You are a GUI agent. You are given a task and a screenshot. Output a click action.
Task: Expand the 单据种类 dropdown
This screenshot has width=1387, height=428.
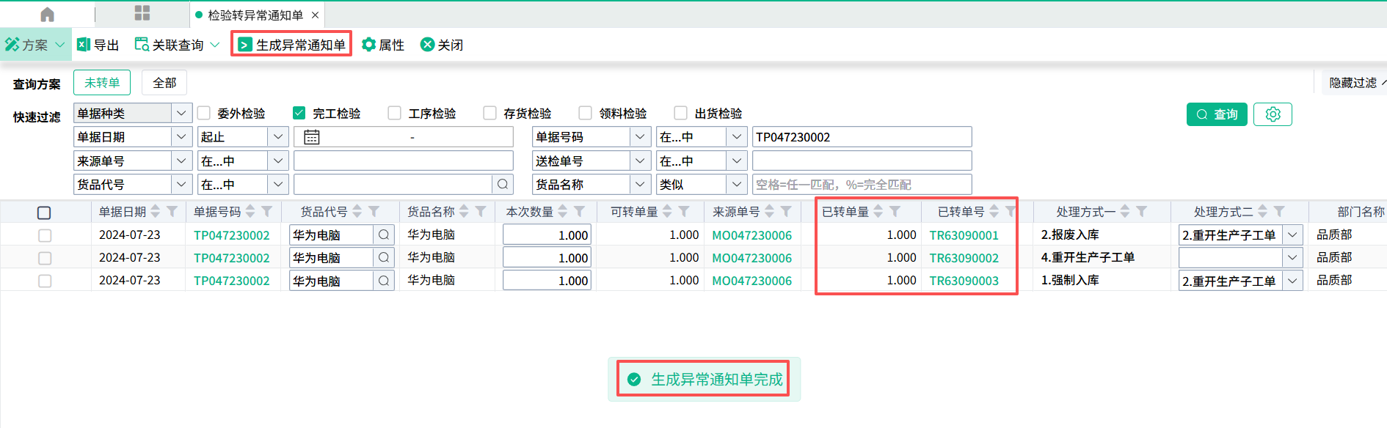pos(181,113)
